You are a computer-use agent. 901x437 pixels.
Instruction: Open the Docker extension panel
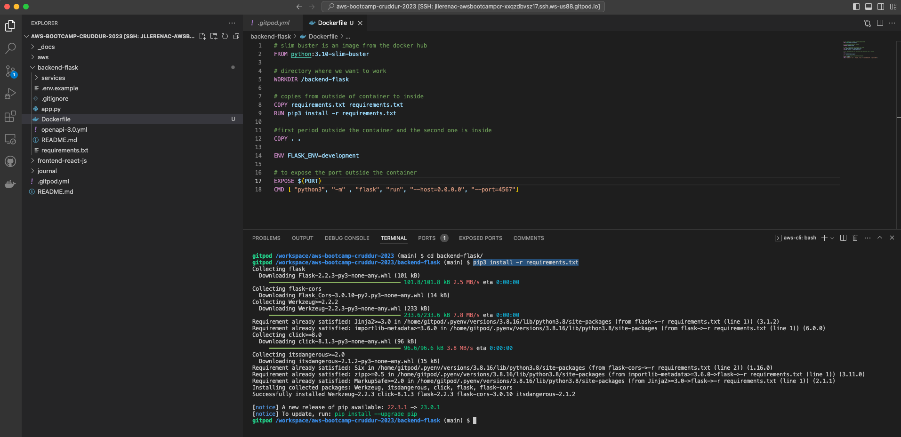pyautogui.click(x=10, y=184)
